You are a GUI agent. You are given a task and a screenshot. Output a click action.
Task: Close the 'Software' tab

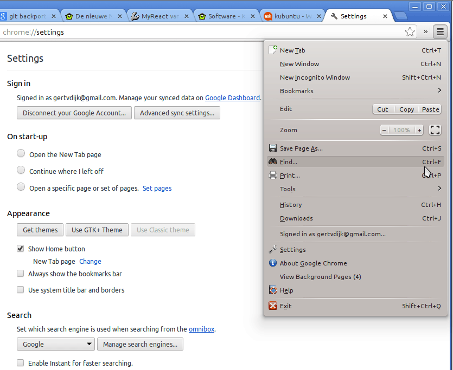(253, 16)
